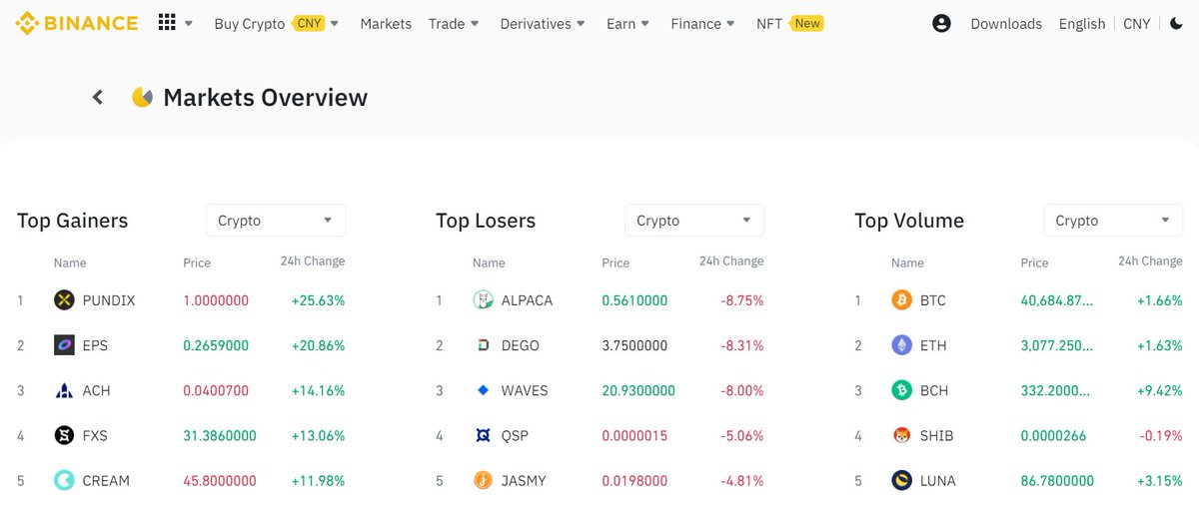Screen dimensions: 1199x513
Task: Click the CNY badge beside Buy Crypto
Action: 308,23
